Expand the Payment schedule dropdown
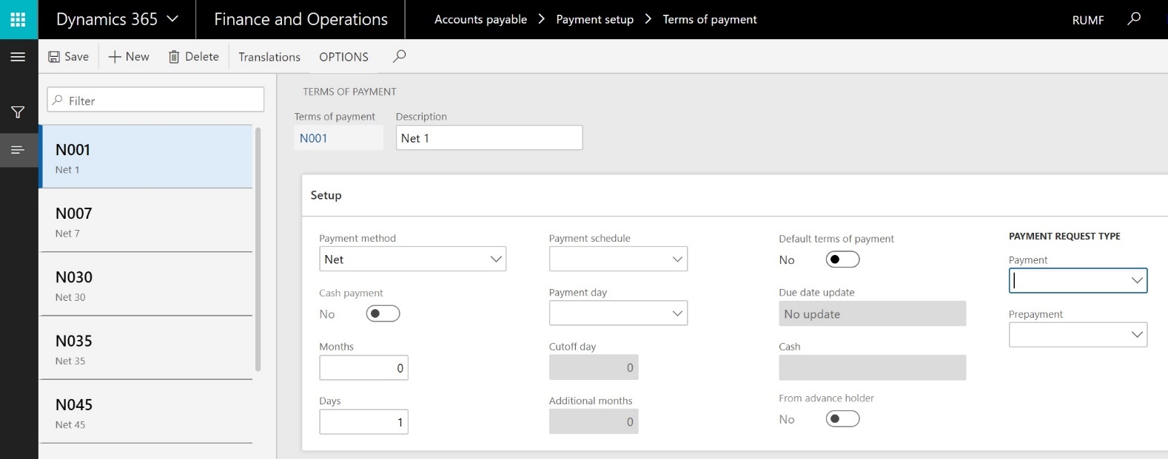The image size is (1168, 459). (x=677, y=259)
